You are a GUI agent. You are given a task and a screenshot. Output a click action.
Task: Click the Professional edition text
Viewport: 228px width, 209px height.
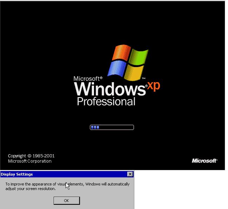click(106, 102)
